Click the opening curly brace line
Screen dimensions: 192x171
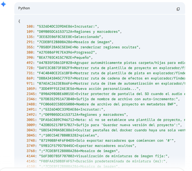coord(19,21)
